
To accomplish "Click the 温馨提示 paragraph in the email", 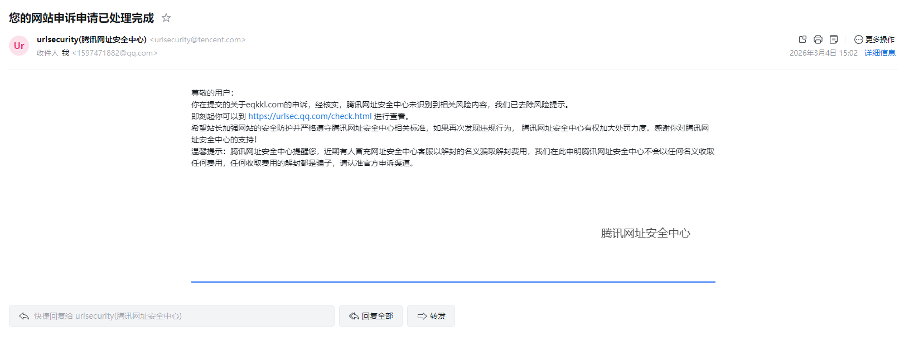I will click(453, 157).
